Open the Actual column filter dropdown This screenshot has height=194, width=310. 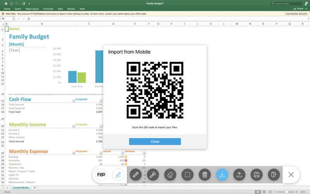click(122, 153)
